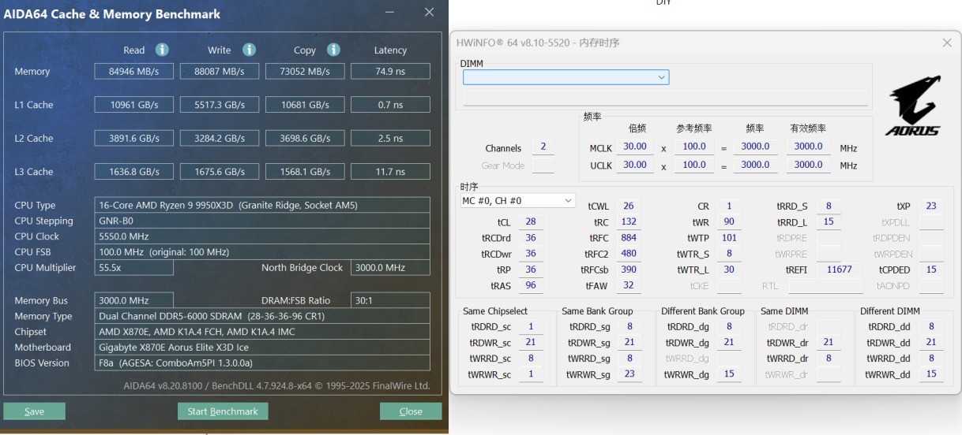962x435 pixels.
Task: Click the Start Benchmark button
Action: click(x=223, y=411)
